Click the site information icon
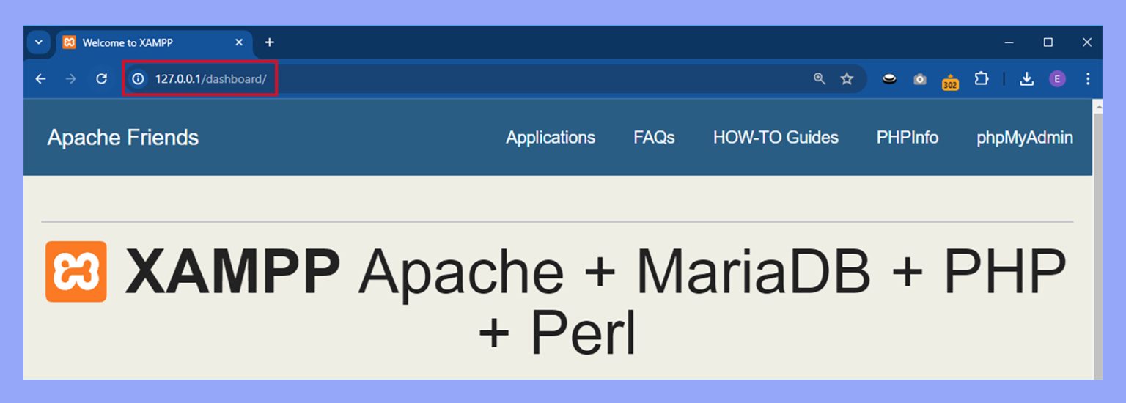The image size is (1126, 403). click(138, 79)
